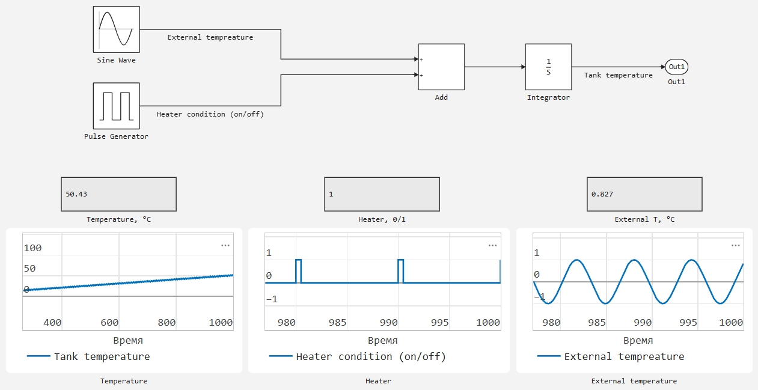Click the upper plus input port of Add block

click(421, 59)
